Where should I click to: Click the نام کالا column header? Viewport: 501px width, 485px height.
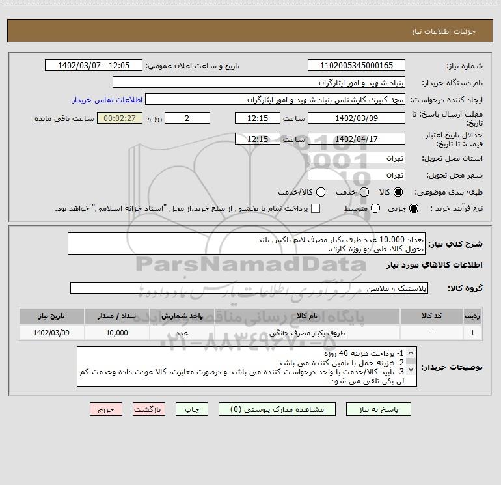click(x=307, y=316)
